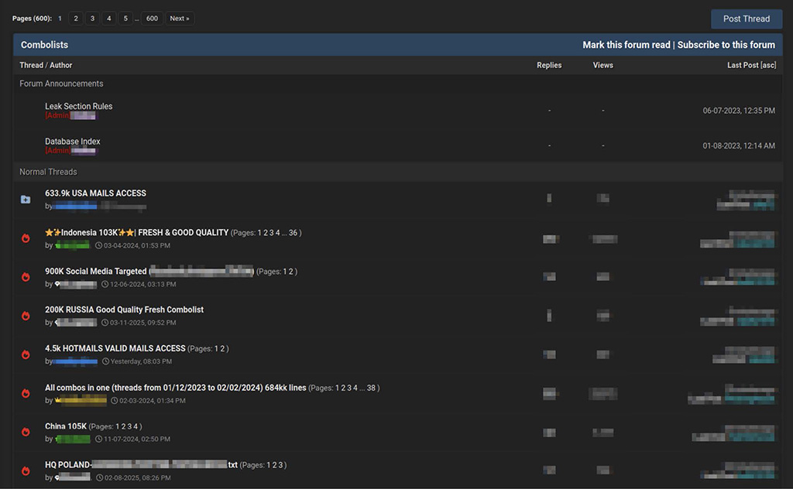Click the flame icon next to China 105K

26,432
